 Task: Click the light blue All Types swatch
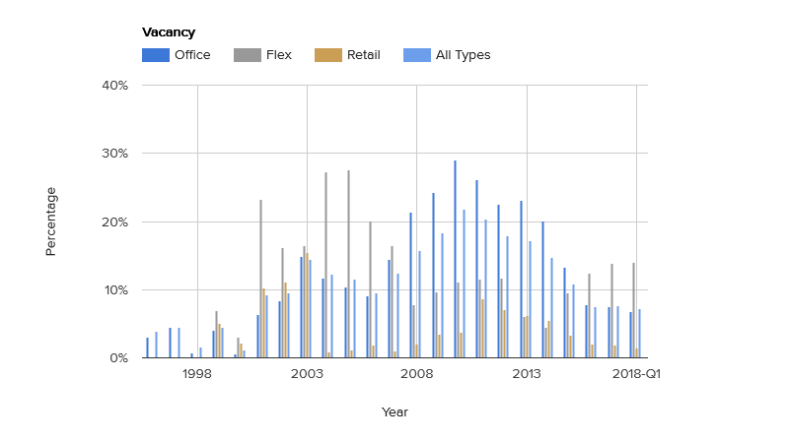(418, 55)
